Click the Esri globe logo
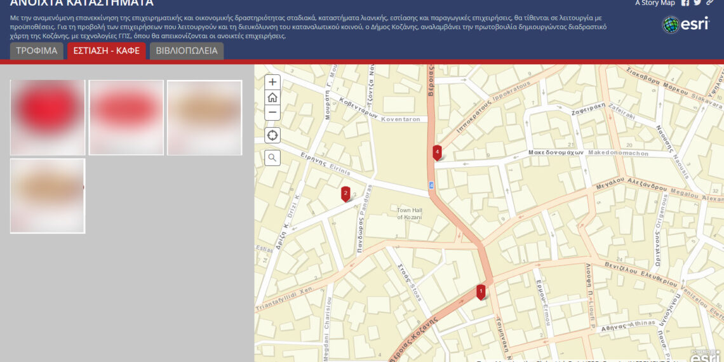The image size is (724, 362). click(x=671, y=25)
